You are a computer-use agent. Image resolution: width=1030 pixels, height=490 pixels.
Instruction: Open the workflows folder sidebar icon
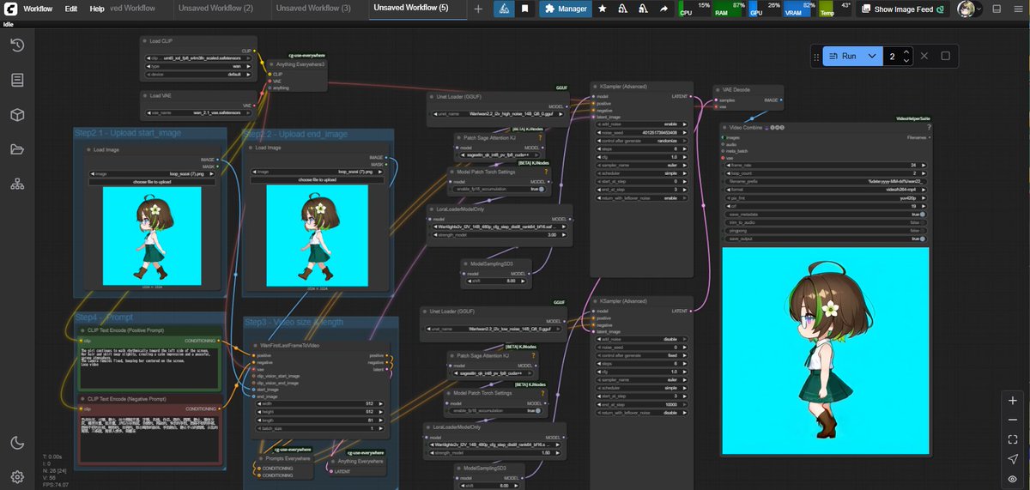(x=17, y=149)
